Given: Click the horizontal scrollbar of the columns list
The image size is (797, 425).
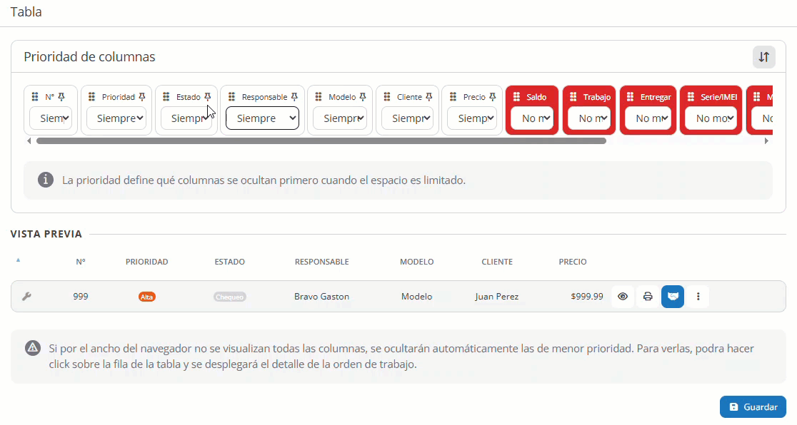Looking at the screenshot, I should 321,140.
